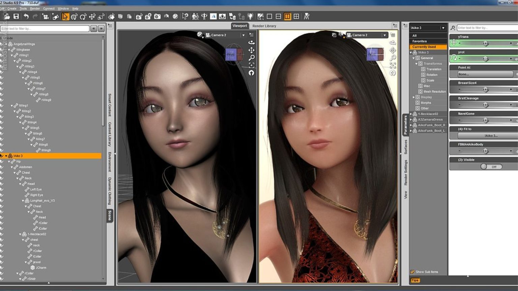Toggle visibility eye beside AngelynaWings node
Viewport: 518px width, 291px height.
pos(2,44)
